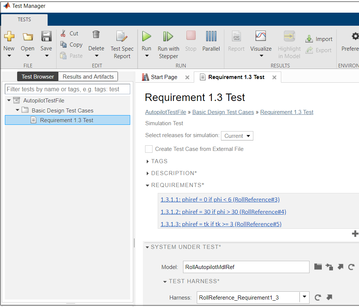Image resolution: width=359 pixels, height=307 pixels.
Task: Click the test filter search field
Action: coord(67,89)
